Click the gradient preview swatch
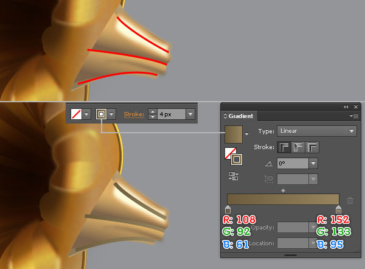 tap(234, 134)
